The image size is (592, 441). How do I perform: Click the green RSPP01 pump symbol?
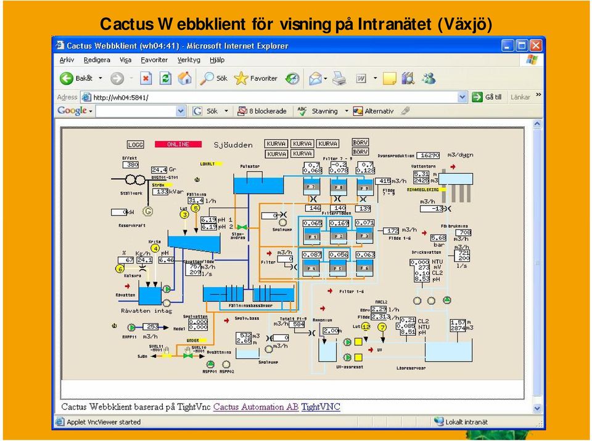(x=210, y=364)
